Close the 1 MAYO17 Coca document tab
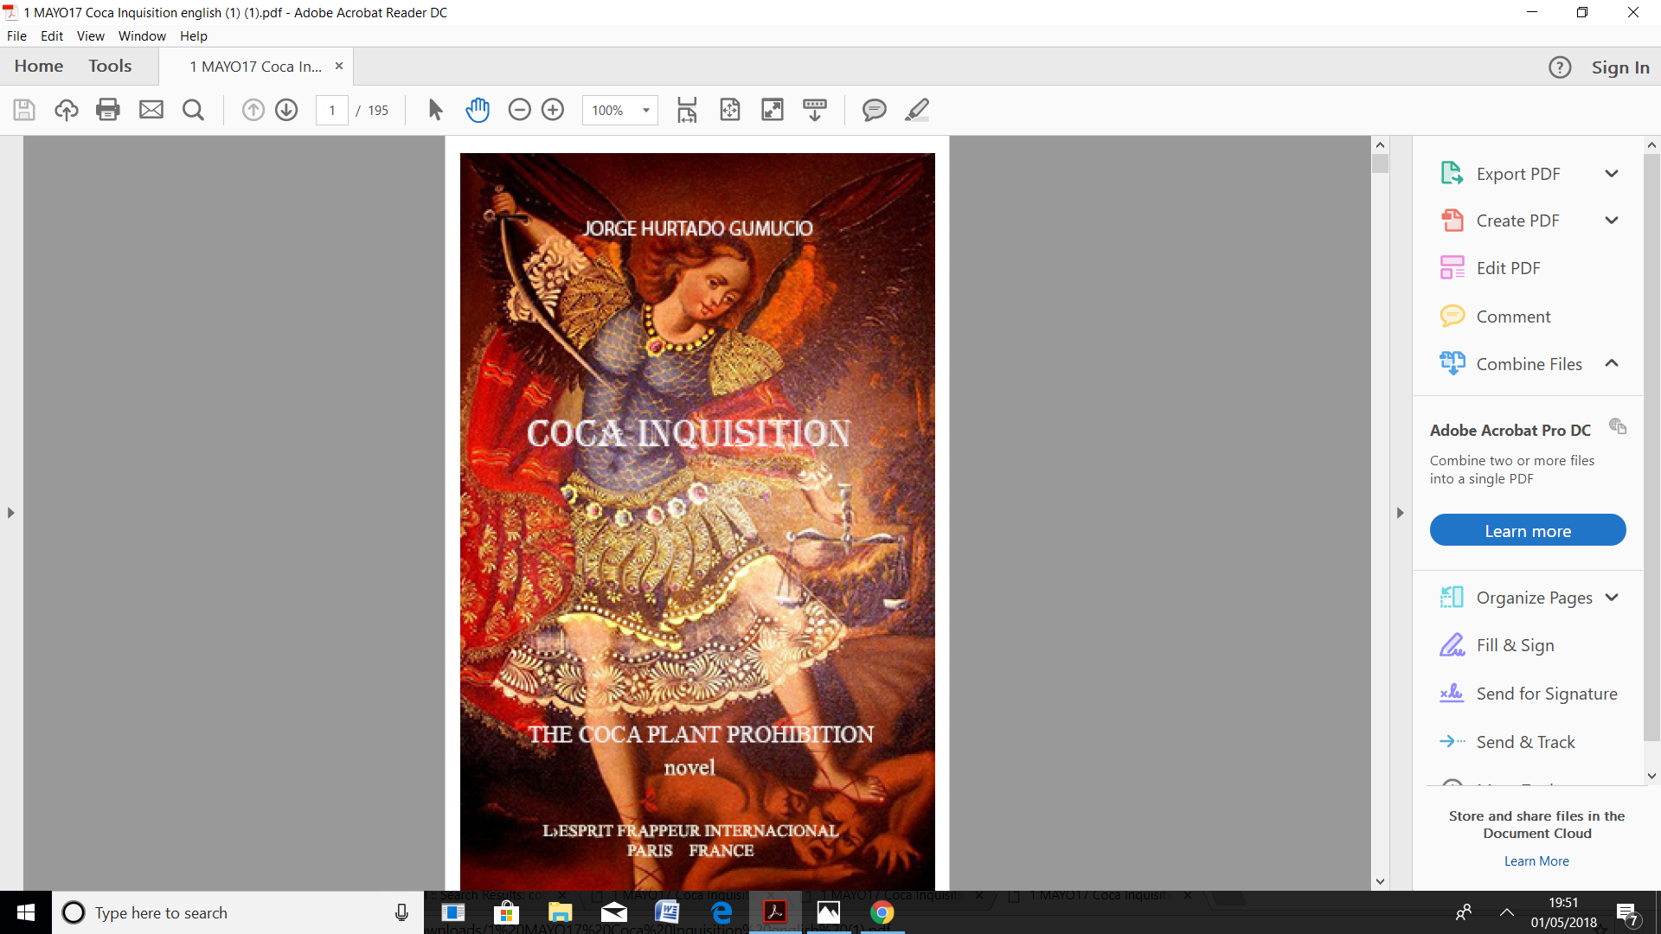Viewport: 1661px width, 934px height. tap(339, 66)
